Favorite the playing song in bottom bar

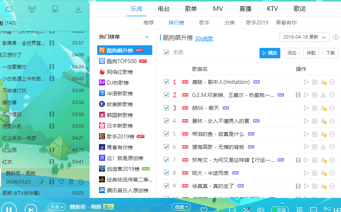204,210
